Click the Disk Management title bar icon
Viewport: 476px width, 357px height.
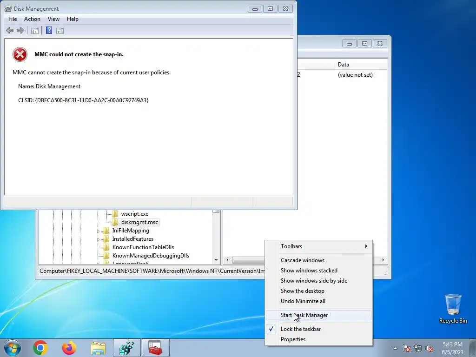[8, 9]
